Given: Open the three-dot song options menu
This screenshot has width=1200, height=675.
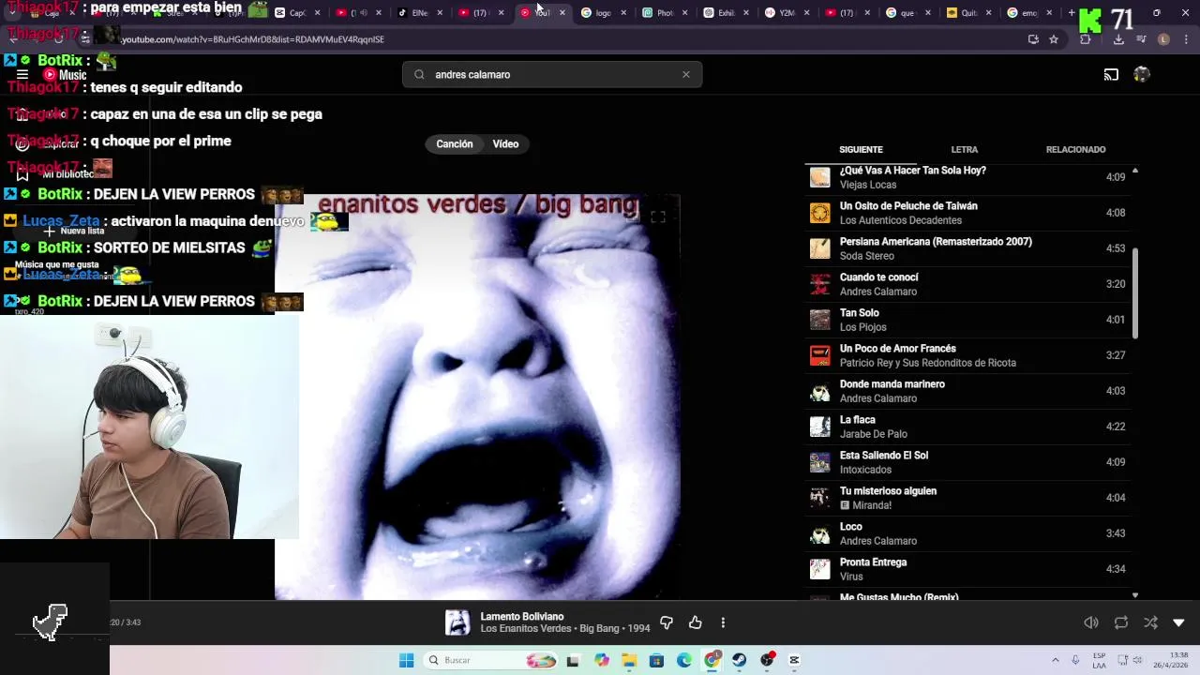Looking at the screenshot, I should point(723,622).
